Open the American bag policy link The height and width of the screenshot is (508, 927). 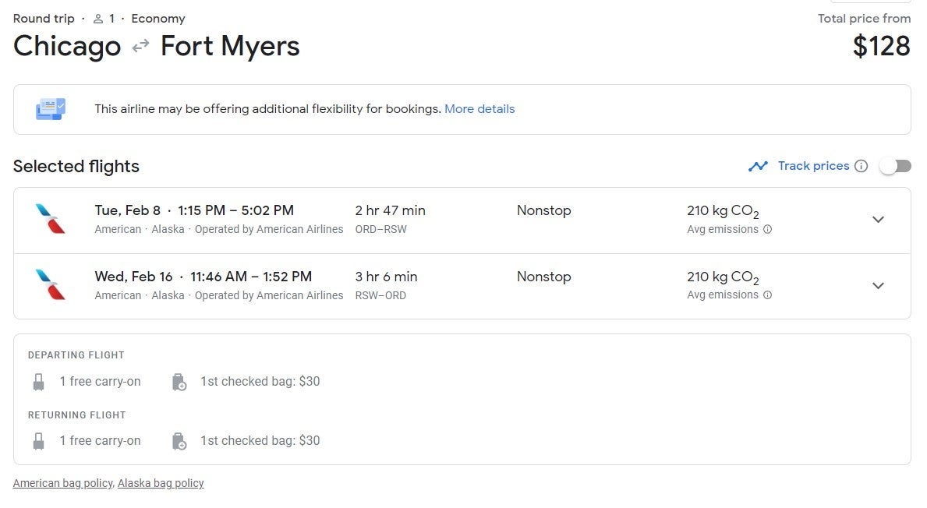pyautogui.click(x=63, y=483)
